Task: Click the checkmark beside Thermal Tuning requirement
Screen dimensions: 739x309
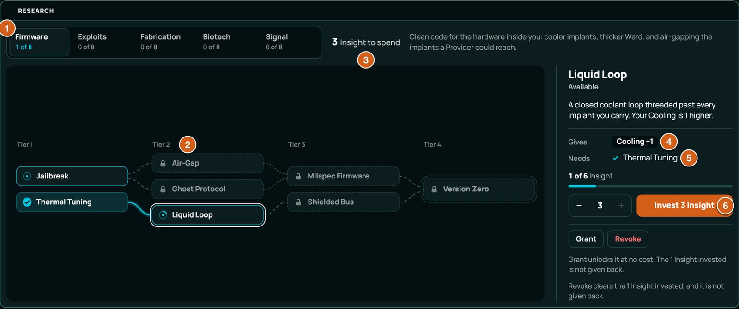Action: click(x=616, y=158)
